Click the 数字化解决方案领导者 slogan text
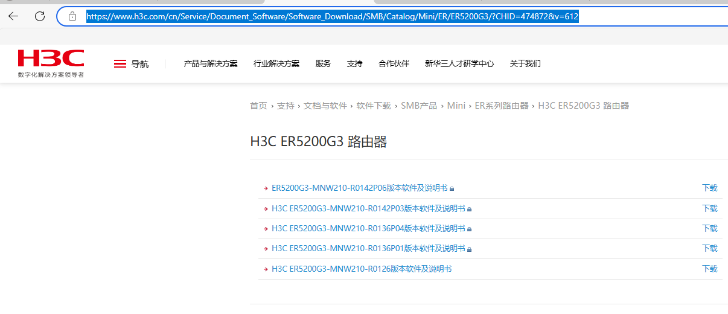 [51, 75]
